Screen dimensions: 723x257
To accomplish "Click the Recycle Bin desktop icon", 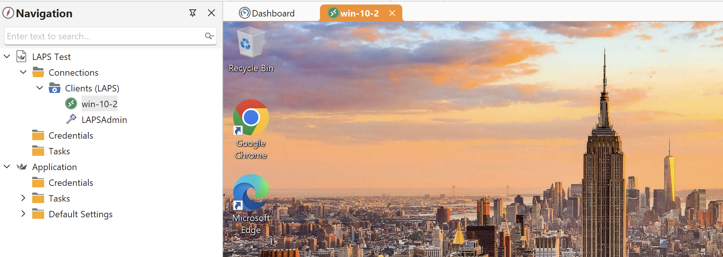I will point(251,43).
